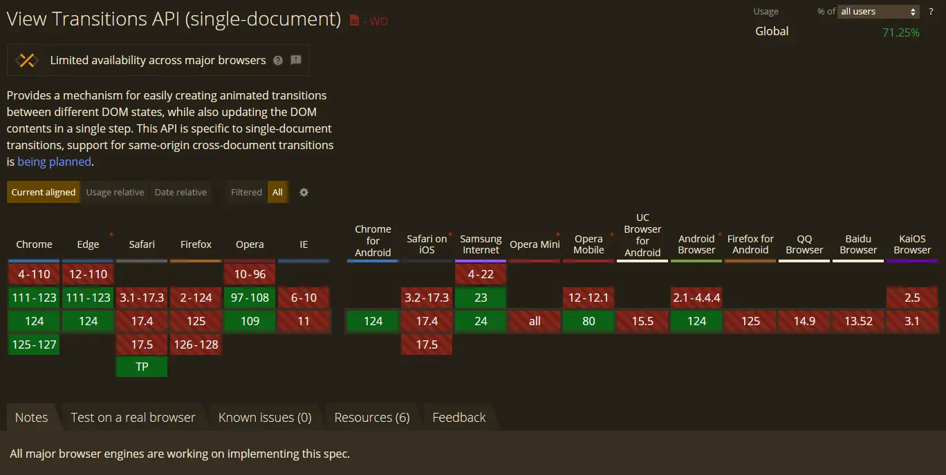Click the Global usage label
This screenshot has width=946, height=475.
tap(772, 32)
